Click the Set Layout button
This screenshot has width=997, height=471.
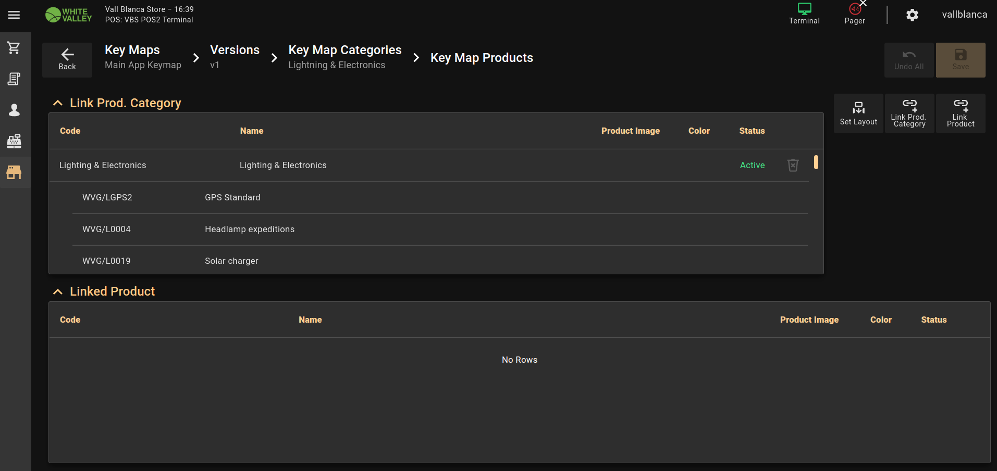858,113
